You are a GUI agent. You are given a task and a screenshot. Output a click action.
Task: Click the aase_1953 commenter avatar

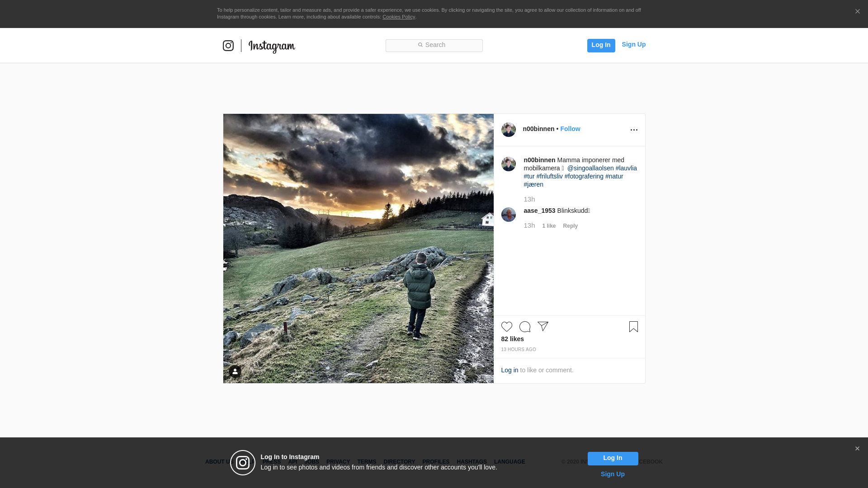pyautogui.click(x=509, y=215)
